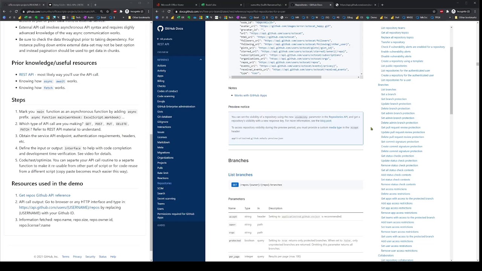Open GitHub Enterprise administration reference
482x271 pixels.
coord(176,107)
